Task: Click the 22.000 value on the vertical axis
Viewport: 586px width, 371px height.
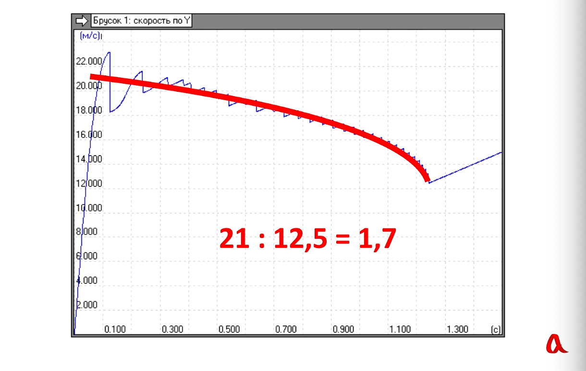Action: (89, 61)
